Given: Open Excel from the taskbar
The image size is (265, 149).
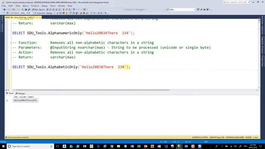Looking at the screenshot, I should [139, 146].
